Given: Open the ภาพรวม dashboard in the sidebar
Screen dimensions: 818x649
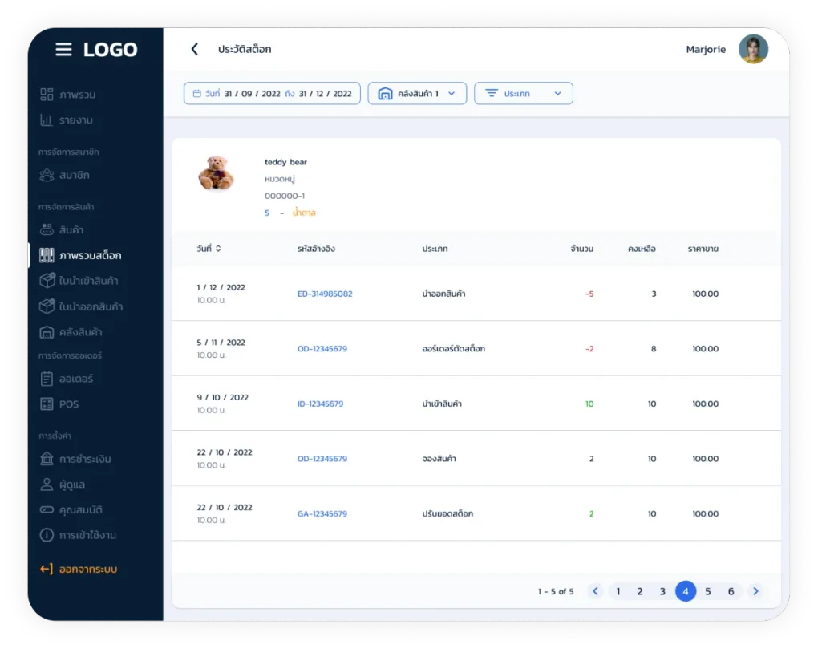Looking at the screenshot, I should 68,95.
